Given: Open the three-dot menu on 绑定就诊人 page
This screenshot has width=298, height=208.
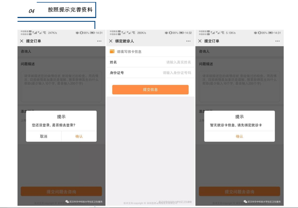Looking at the screenshot, I should pos(188,41).
